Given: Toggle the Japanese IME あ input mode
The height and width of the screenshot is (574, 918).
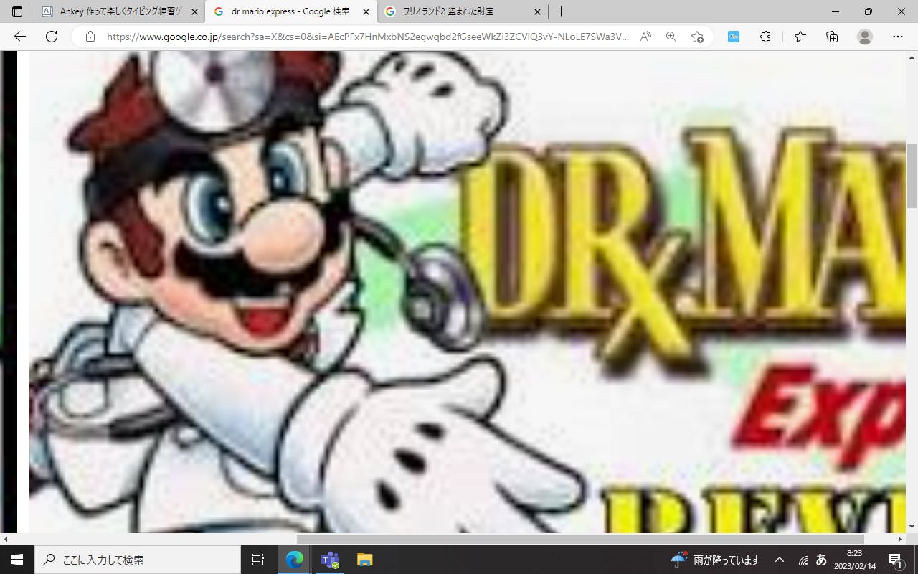Looking at the screenshot, I should (822, 560).
